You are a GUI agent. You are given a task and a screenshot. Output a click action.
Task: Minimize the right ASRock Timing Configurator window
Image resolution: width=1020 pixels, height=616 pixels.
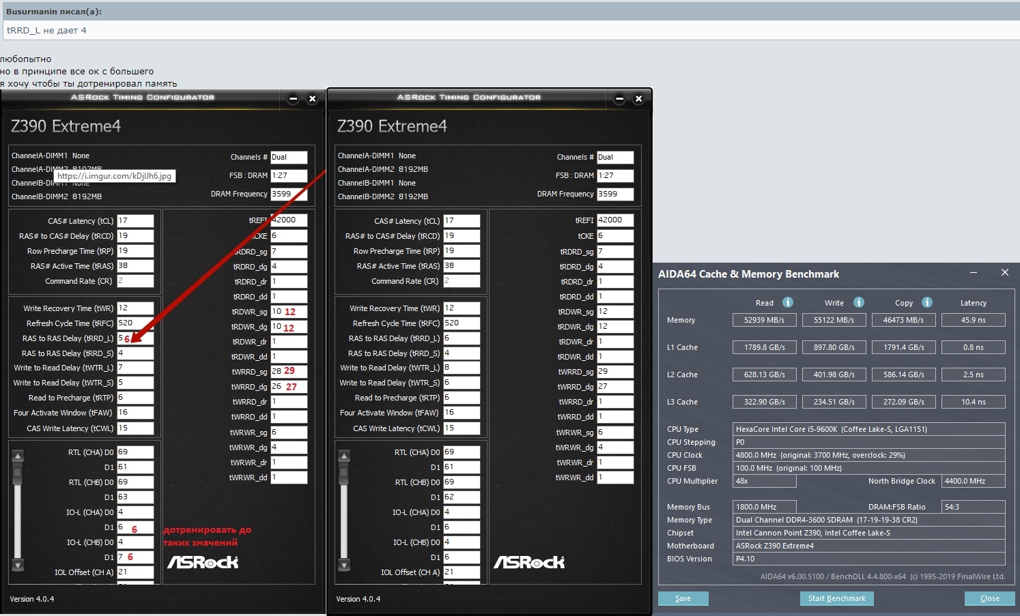619,99
